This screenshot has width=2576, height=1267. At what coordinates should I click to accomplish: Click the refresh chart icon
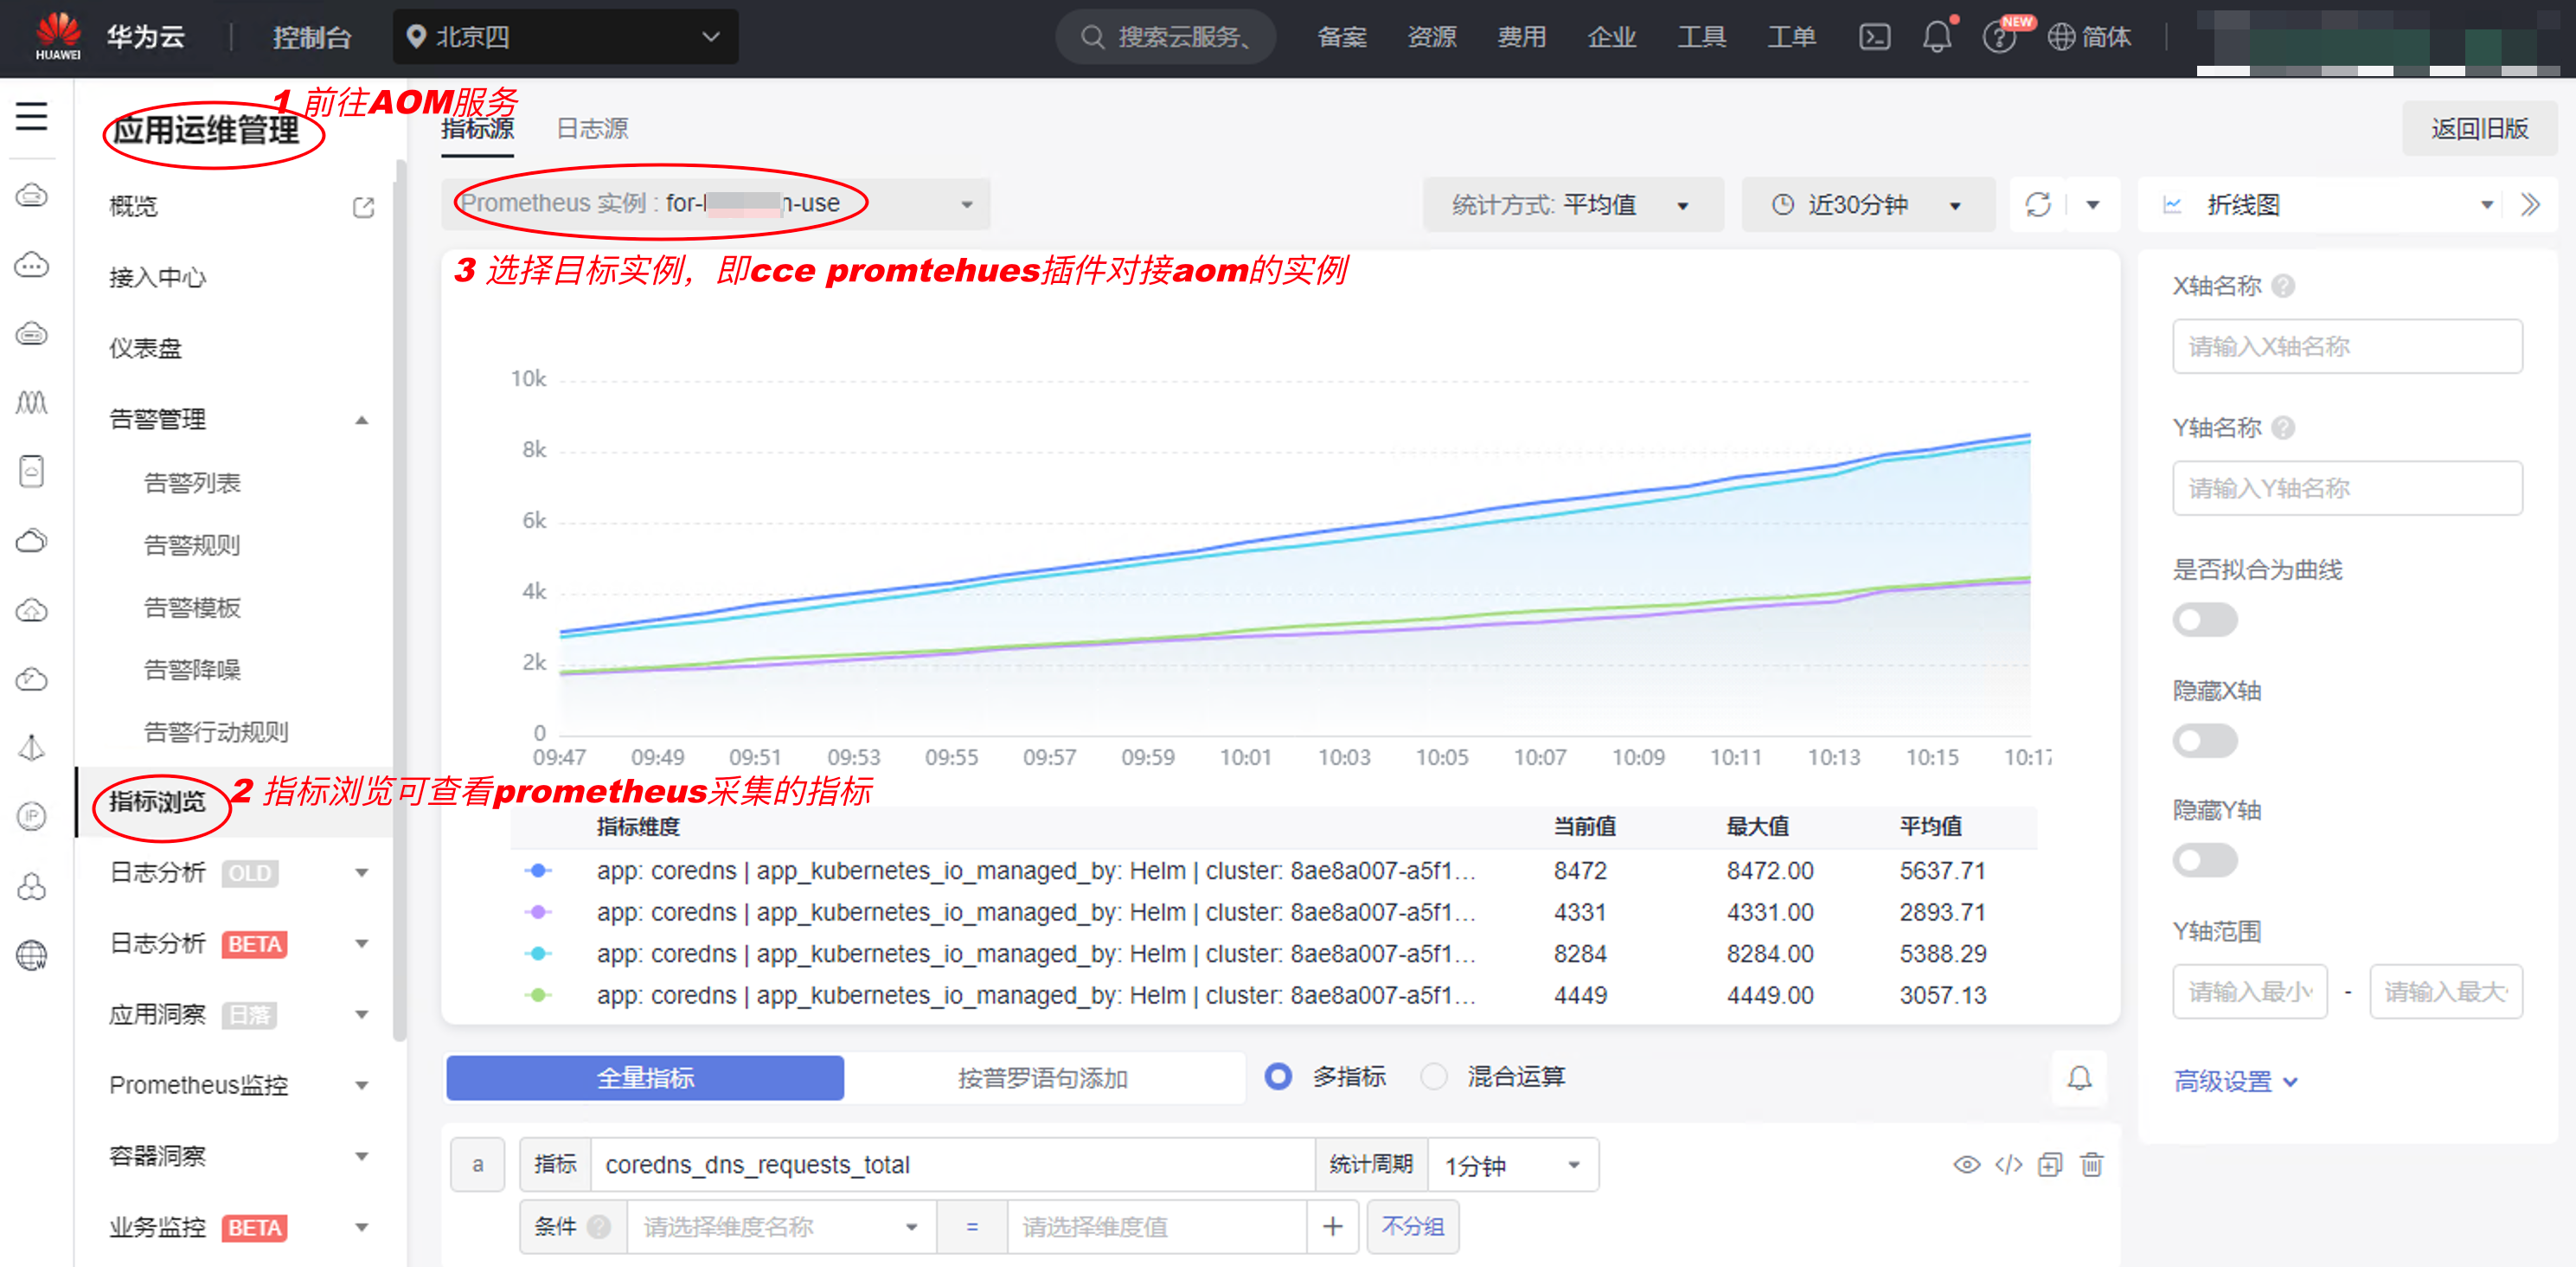point(2037,204)
